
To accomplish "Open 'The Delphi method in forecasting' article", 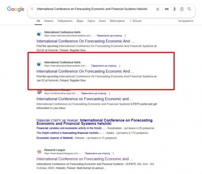I will pyautogui.click(x=70, y=133).
